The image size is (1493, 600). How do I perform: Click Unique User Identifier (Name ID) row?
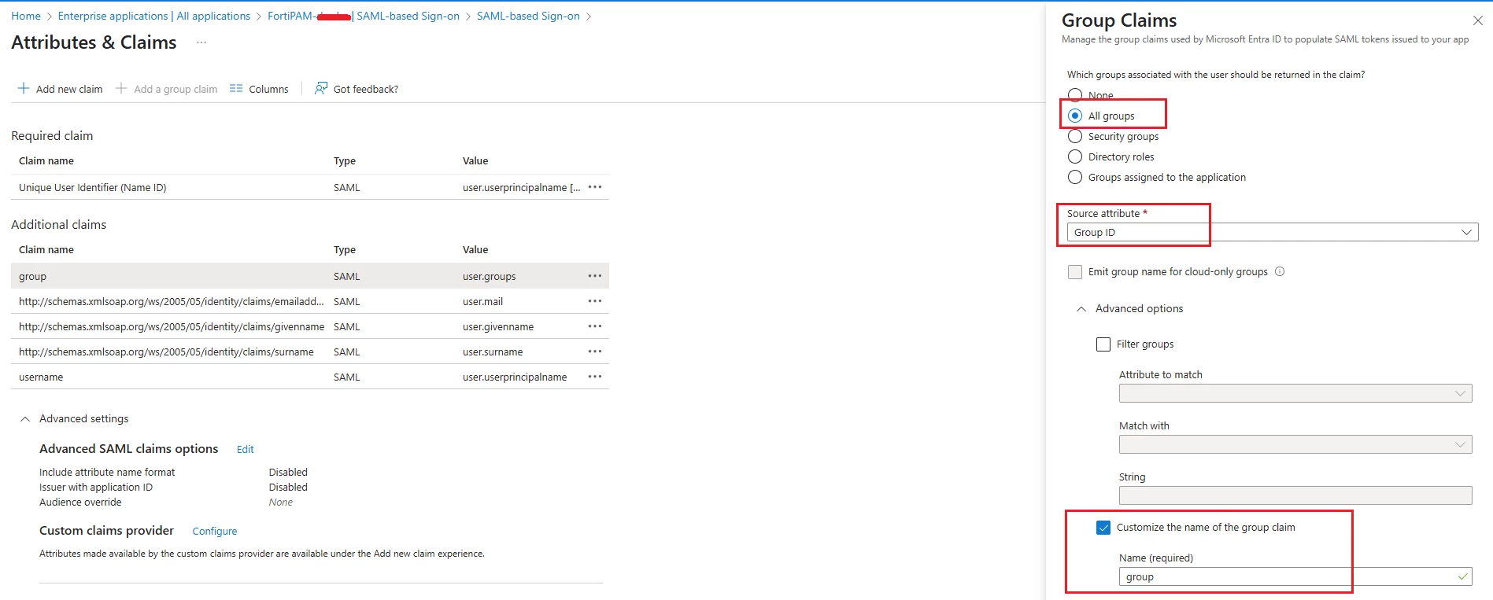(310, 187)
